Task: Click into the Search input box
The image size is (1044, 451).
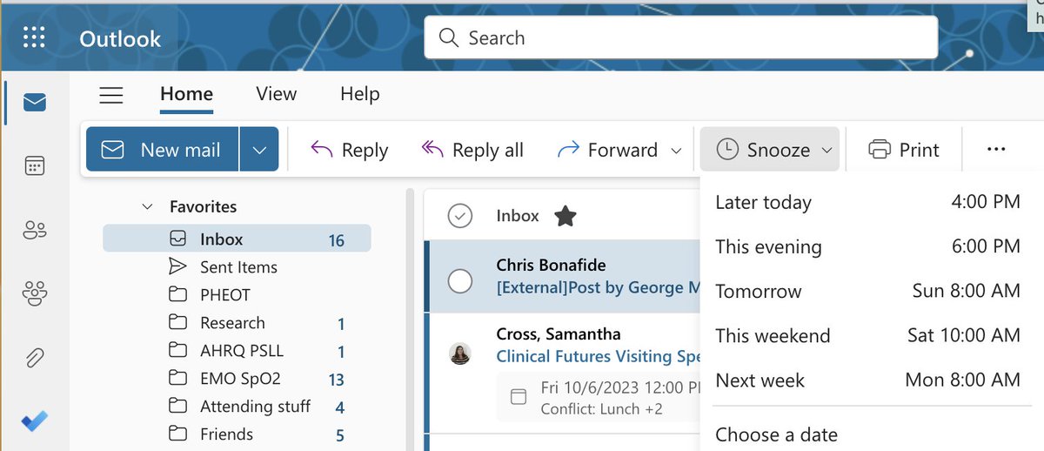Action: [680, 38]
